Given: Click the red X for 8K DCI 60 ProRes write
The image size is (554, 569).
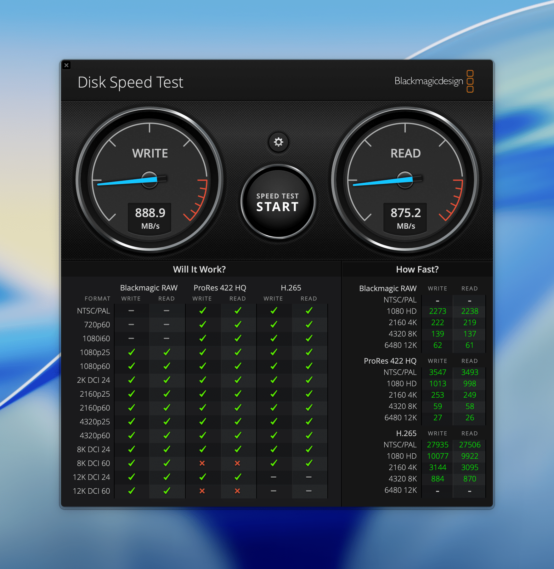Looking at the screenshot, I should [x=202, y=463].
